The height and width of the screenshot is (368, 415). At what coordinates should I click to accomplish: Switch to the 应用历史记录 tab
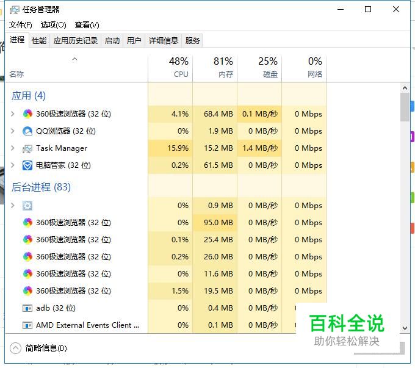pos(76,41)
